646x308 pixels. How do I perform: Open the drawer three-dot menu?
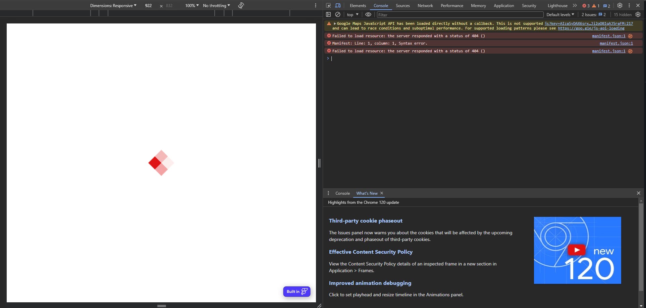pos(328,193)
